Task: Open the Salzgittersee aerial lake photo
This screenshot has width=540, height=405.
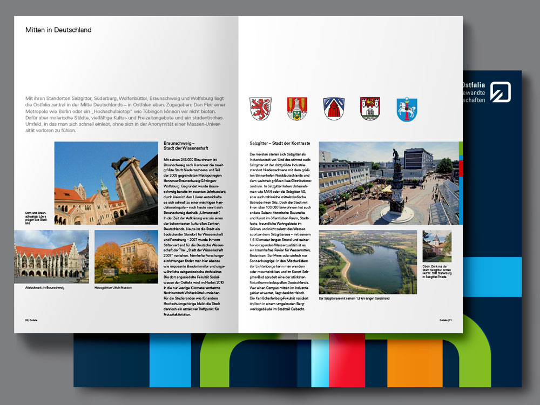Action: (x=368, y=262)
